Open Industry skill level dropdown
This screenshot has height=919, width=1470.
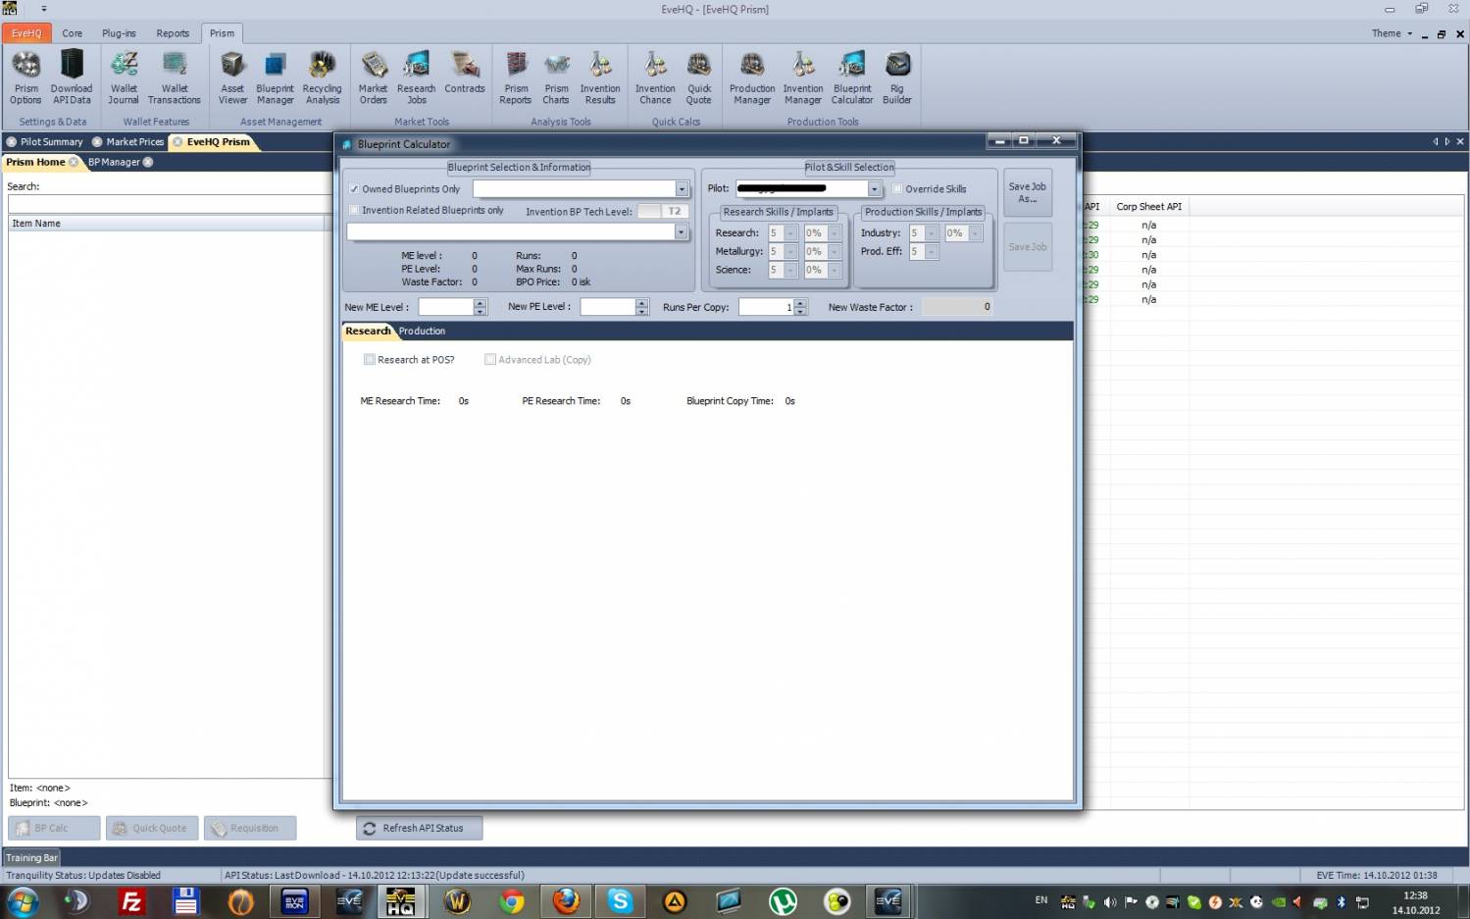point(932,233)
